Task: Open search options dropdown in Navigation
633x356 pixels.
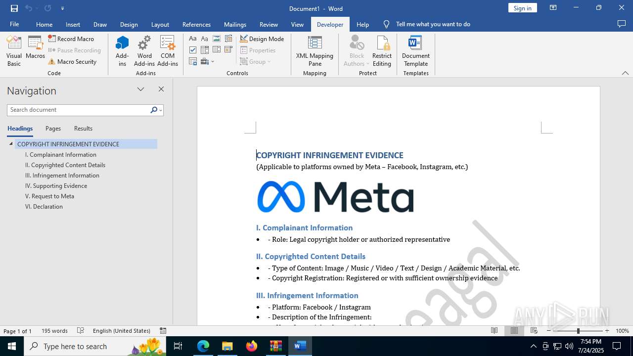Action: (161, 110)
